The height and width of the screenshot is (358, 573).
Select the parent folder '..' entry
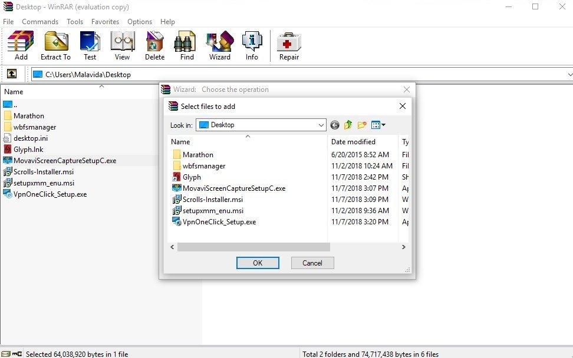tap(10, 104)
